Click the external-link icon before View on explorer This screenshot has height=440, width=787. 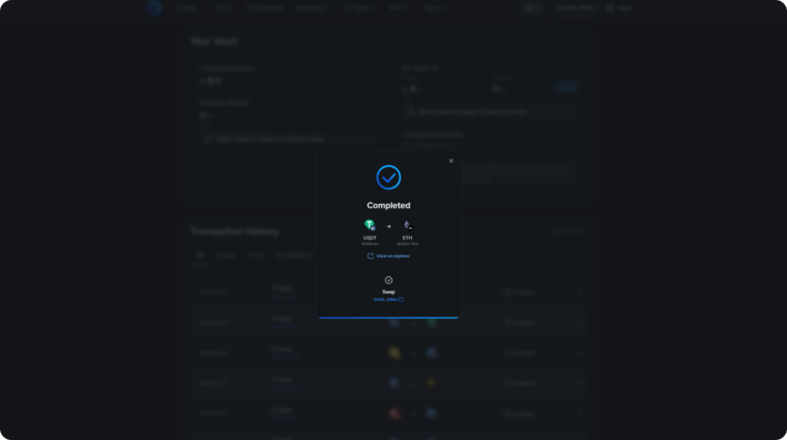coord(370,256)
